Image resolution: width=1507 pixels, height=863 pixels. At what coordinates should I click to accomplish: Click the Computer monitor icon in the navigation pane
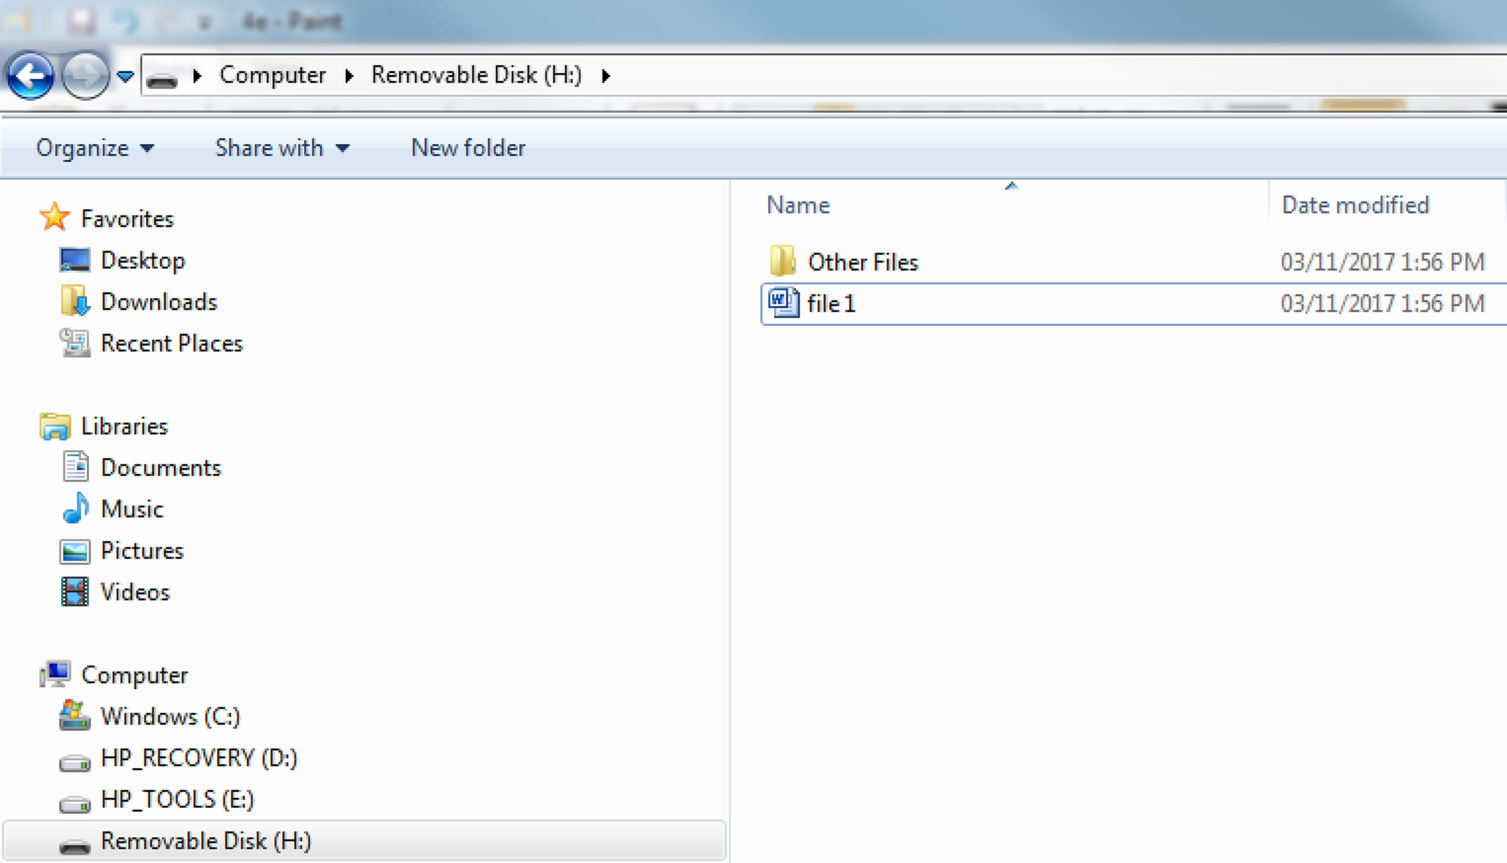click(55, 674)
